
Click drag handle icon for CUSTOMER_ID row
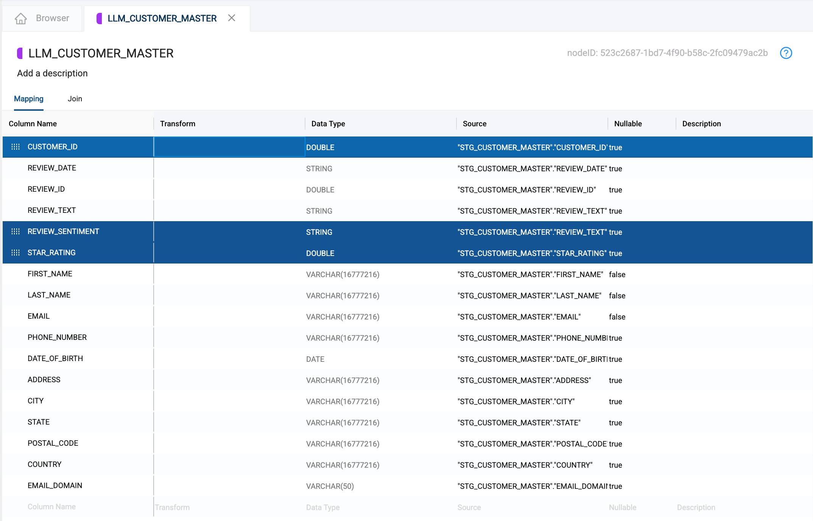click(x=16, y=147)
